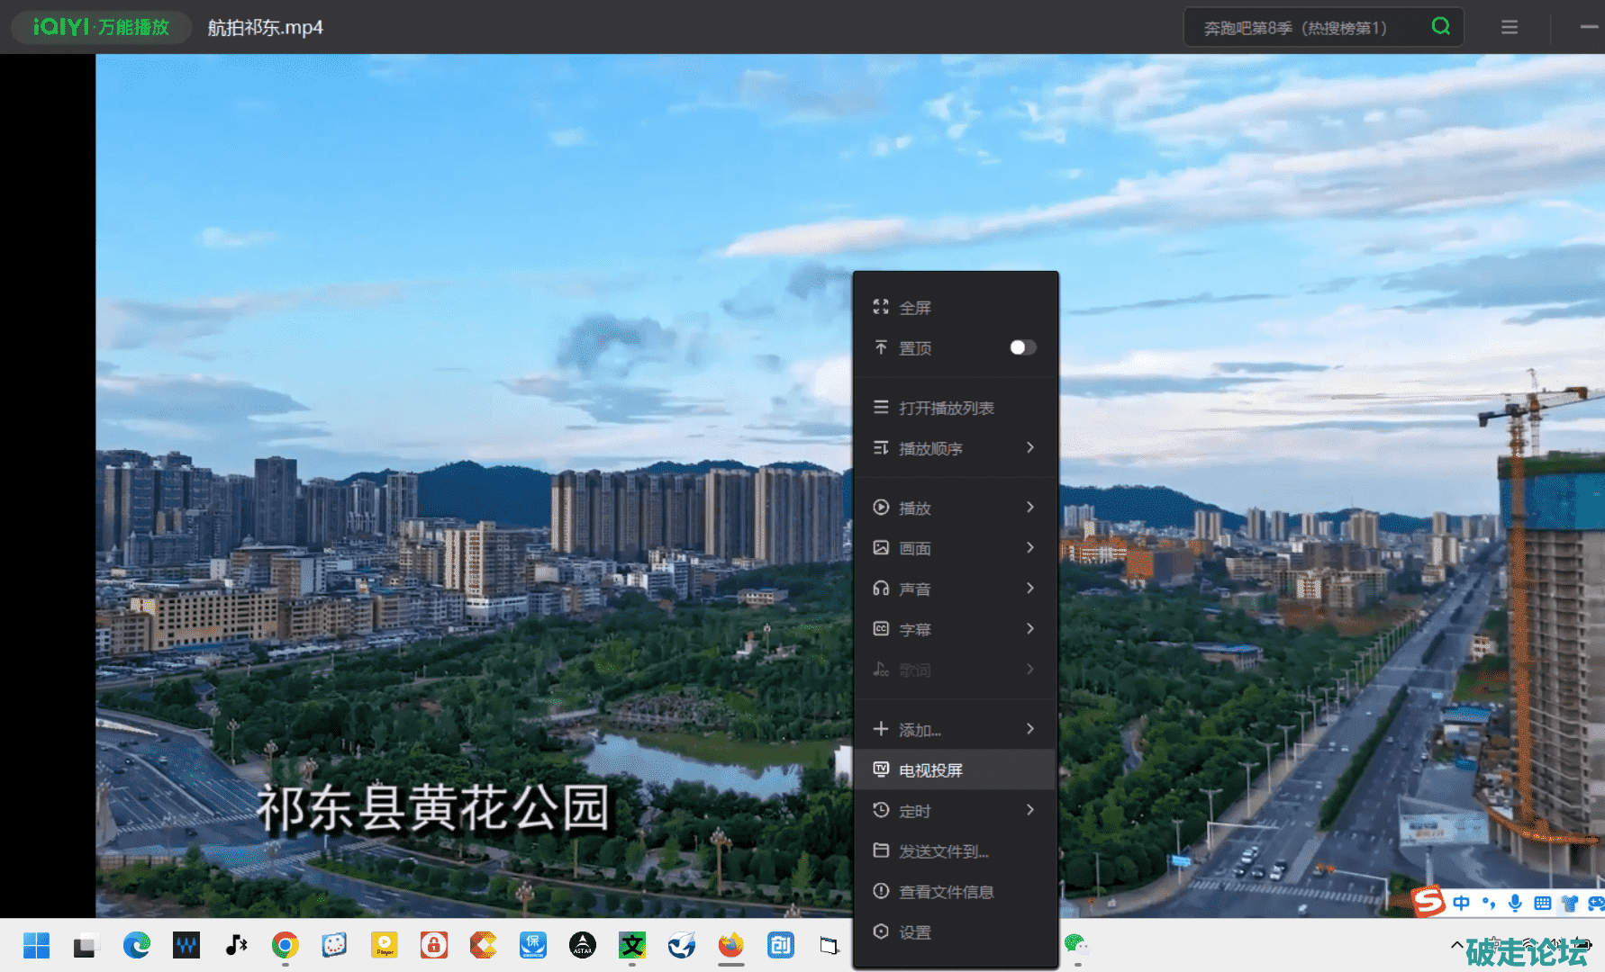Open the hamburger main menu icon
1605x972 pixels.
pos(1510,28)
